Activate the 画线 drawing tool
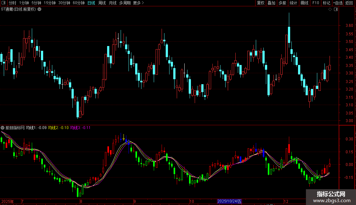Viewport: 356px width, 205px height. [304, 3]
